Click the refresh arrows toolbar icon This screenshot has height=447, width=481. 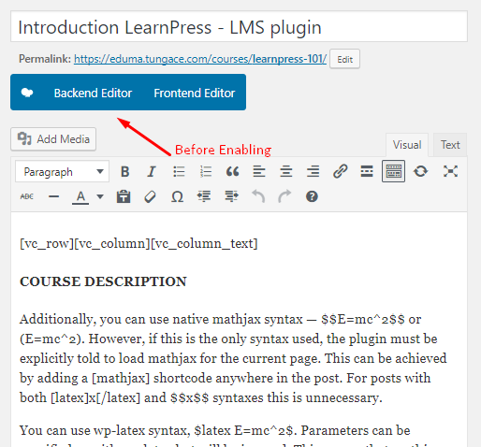[x=420, y=171]
